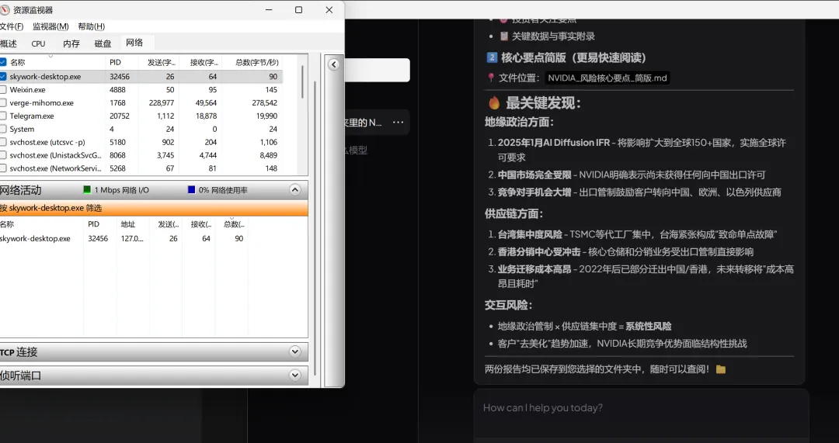The height and width of the screenshot is (443, 839).
Task: Check the System process checkbox
Action: pos(2,129)
